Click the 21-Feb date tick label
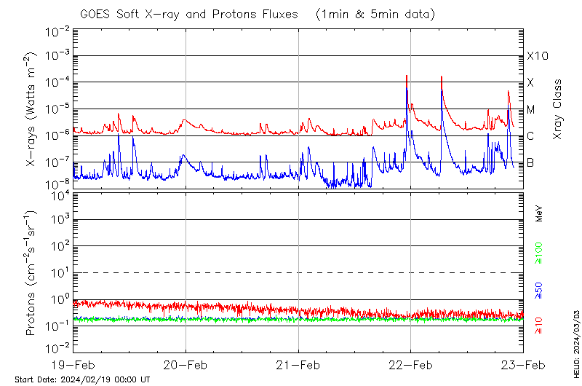582x386 pixels. [298, 366]
